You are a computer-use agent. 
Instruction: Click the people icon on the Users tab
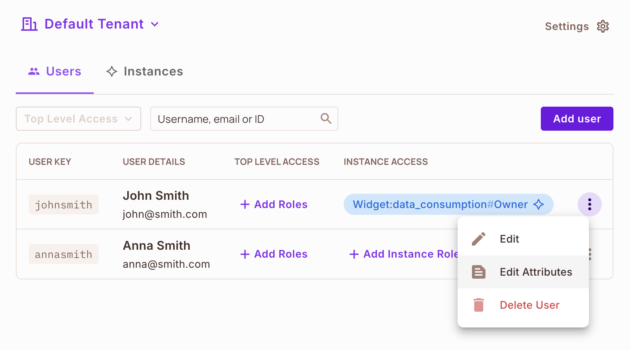[34, 71]
